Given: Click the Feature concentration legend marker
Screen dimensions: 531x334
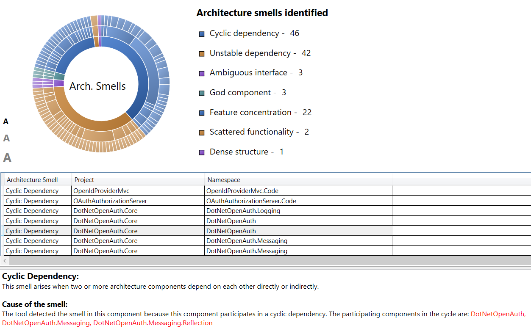Looking at the screenshot, I should [201, 113].
